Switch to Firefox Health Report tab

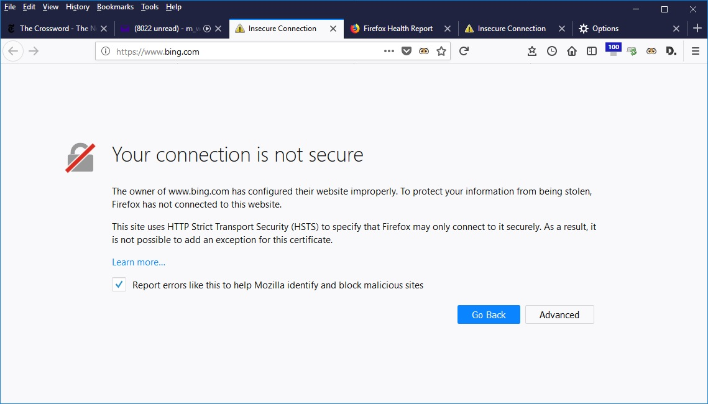coord(398,29)
